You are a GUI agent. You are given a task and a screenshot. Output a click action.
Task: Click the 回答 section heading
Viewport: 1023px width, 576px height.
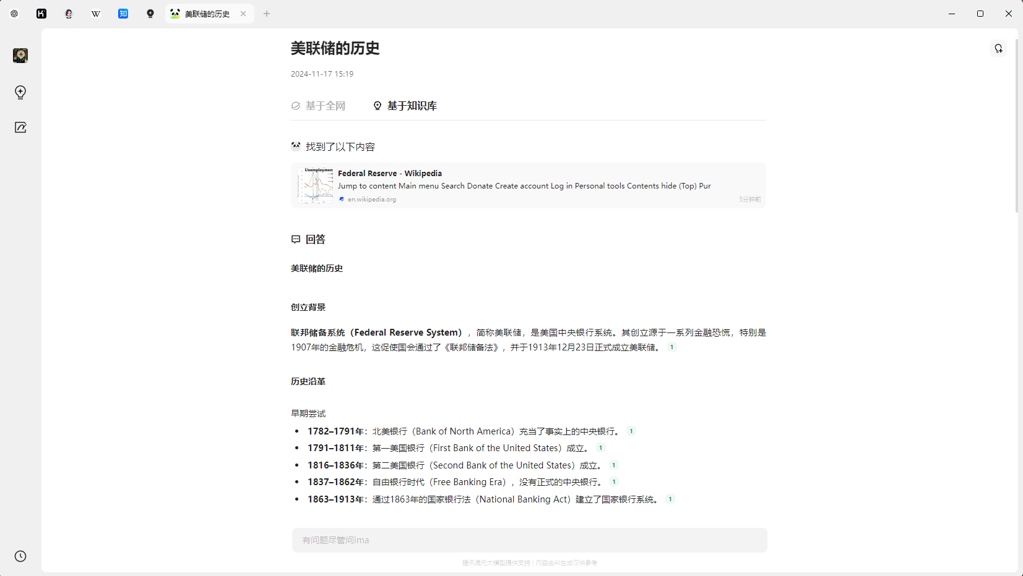coord(316,239)
